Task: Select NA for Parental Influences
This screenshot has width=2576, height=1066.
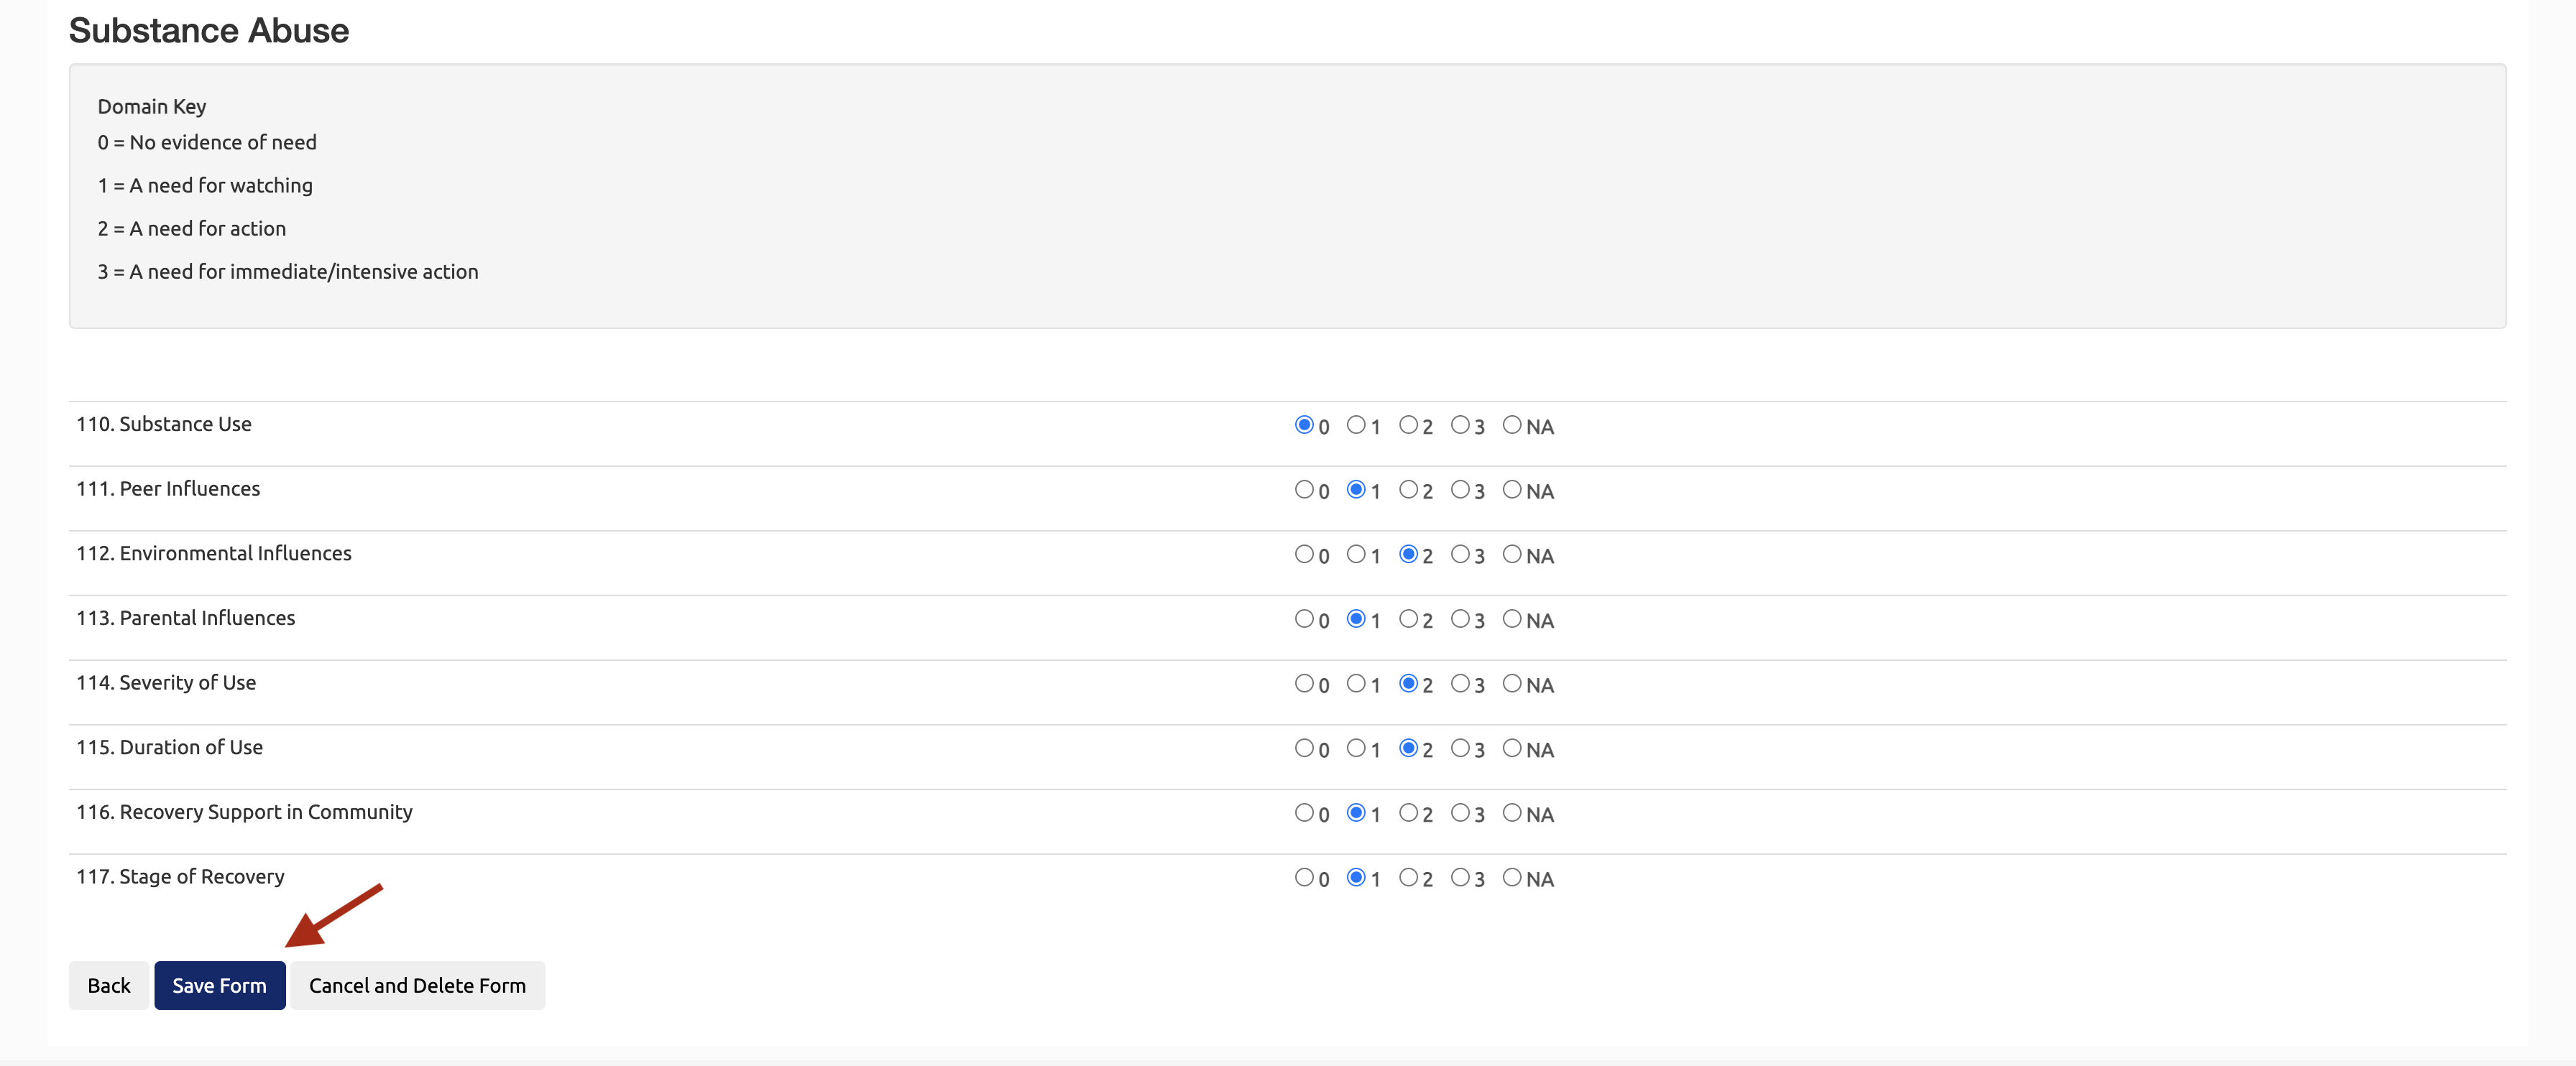Action: click(1512, 618)
